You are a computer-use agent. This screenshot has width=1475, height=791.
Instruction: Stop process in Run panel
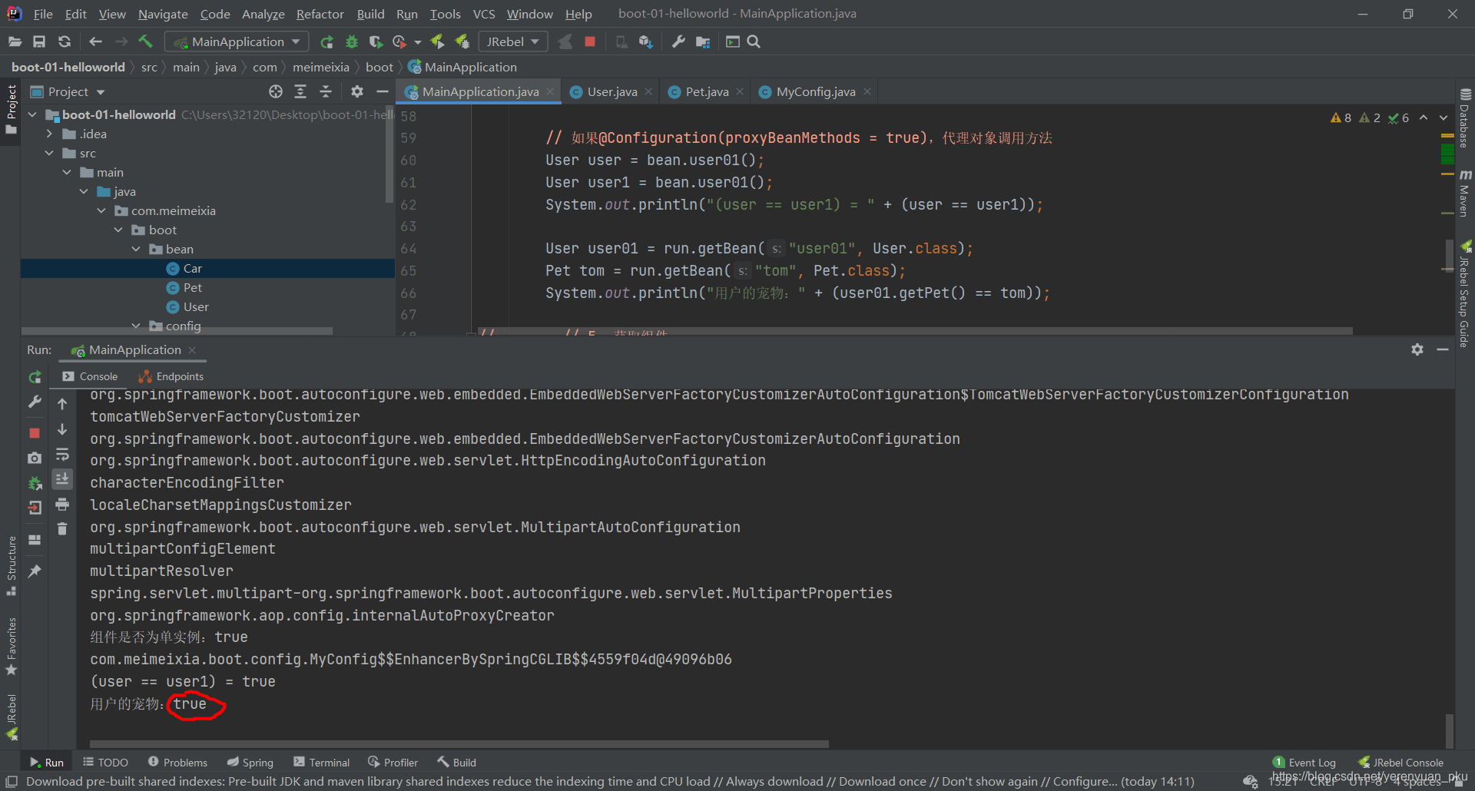[35, 433]
